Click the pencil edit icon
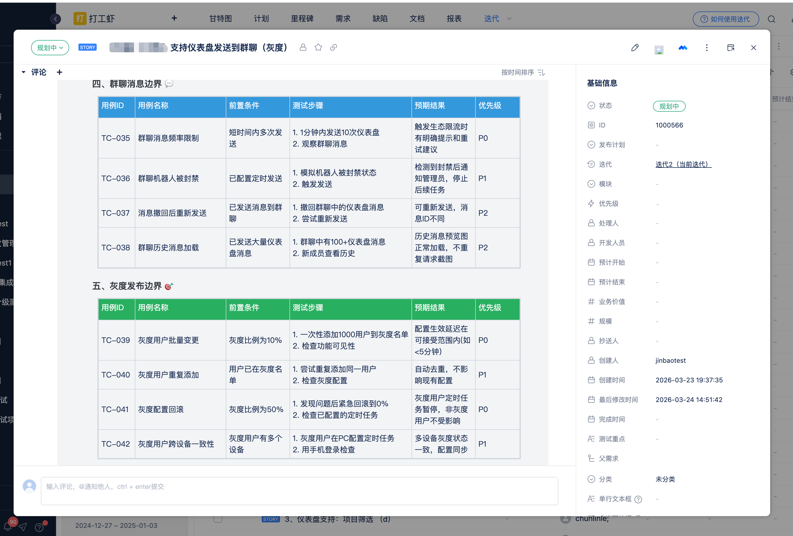The height and width of the screenshot is (536, 793). click(635, 48)
